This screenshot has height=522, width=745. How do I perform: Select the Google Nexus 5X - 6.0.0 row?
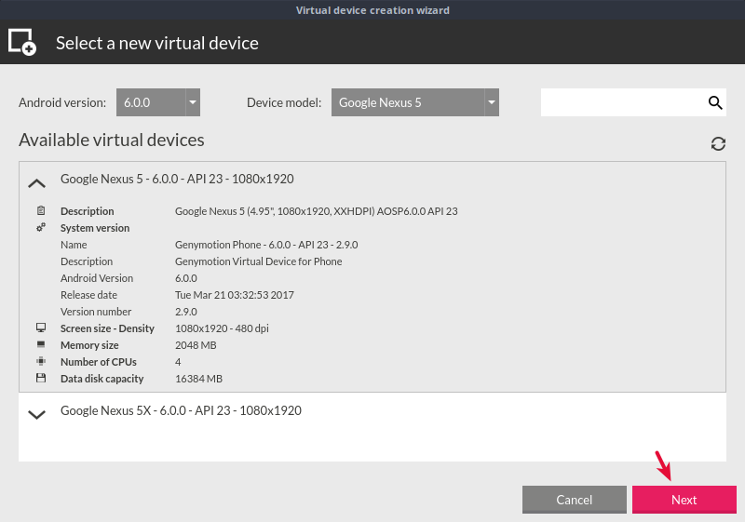pos(372,411)
